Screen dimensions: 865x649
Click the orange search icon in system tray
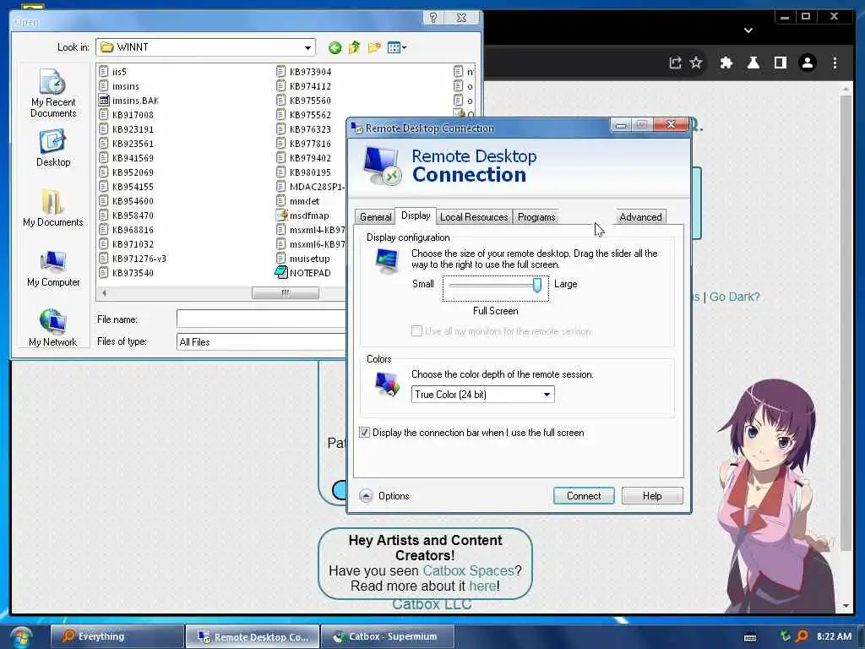click(x=802, y=636)
